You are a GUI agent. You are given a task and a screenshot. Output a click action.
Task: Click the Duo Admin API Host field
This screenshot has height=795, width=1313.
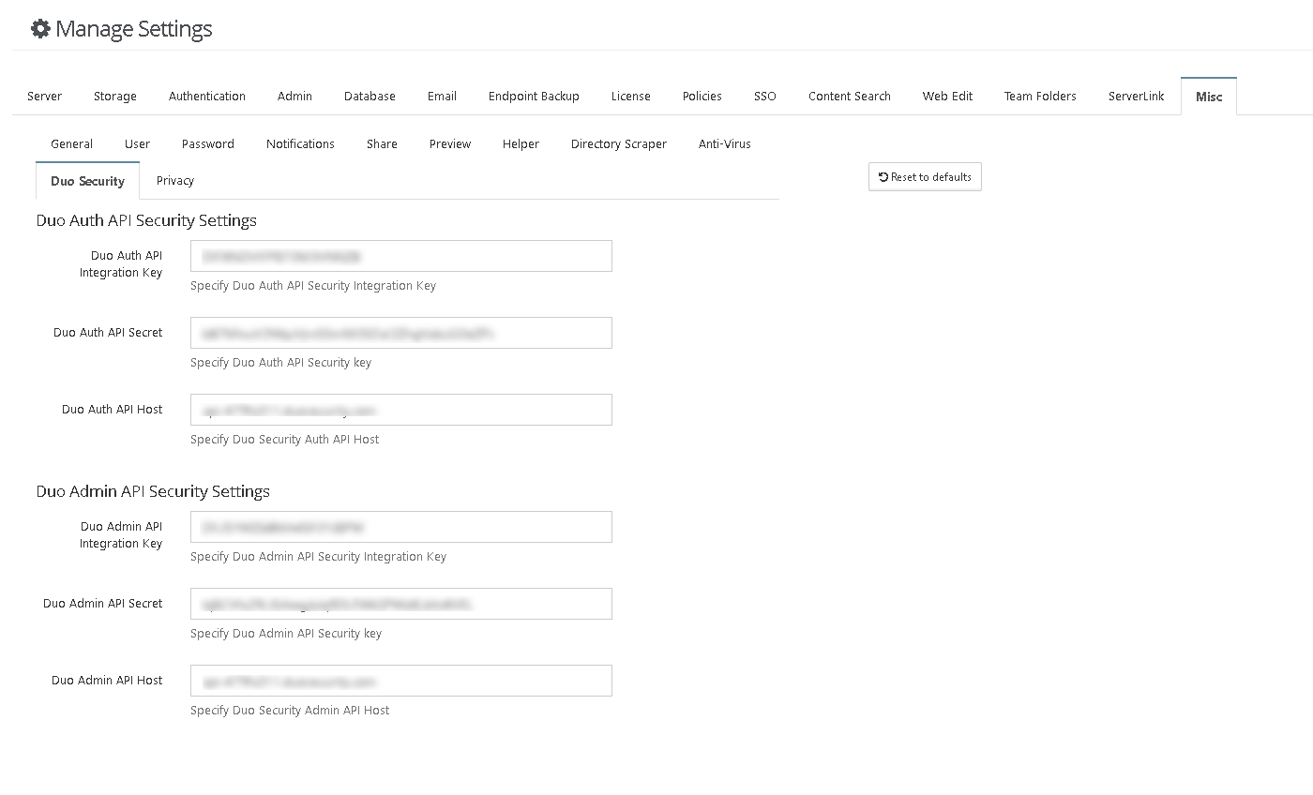coord(401,681)
